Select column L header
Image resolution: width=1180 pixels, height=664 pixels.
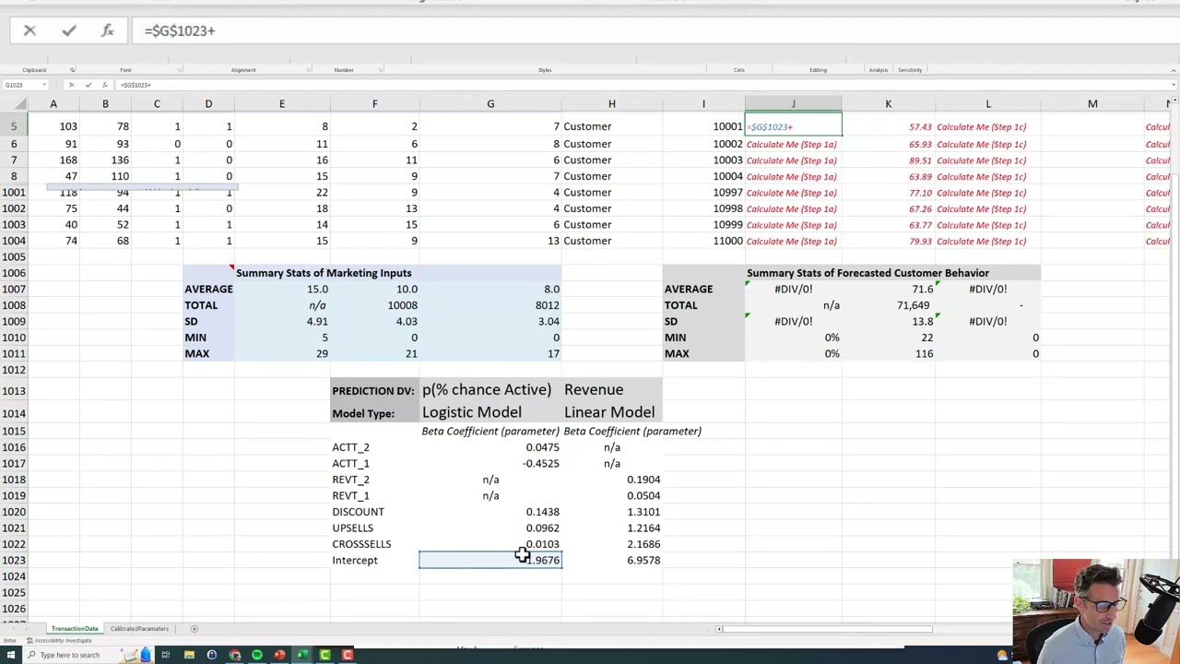[988, 104]
